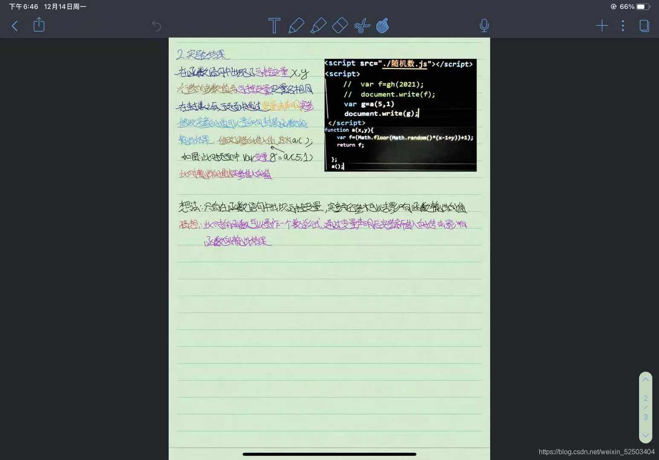
Task: Open the share and export options
Action: (x=38, y=25)
